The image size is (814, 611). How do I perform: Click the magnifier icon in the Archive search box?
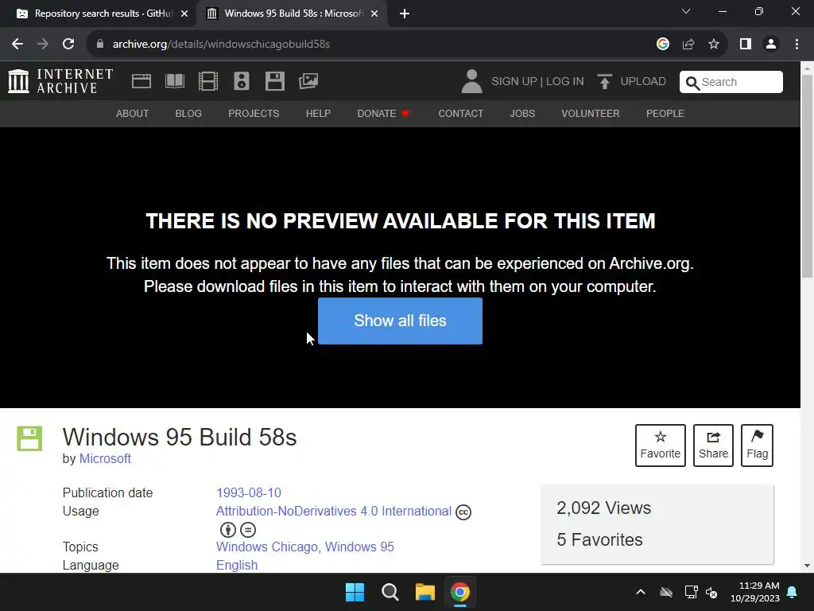point(692,83)
